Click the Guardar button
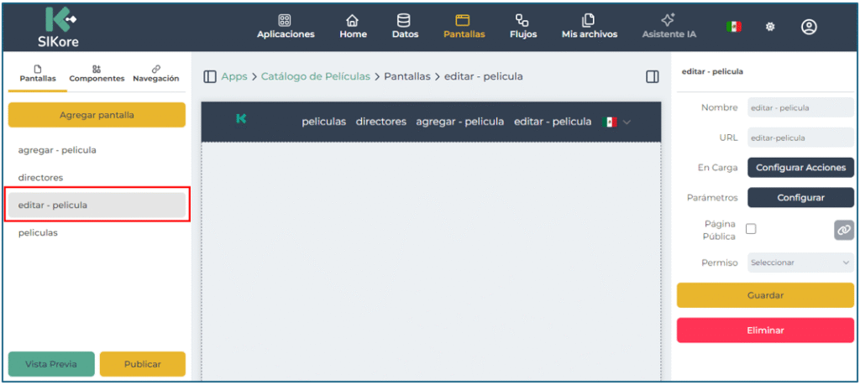Viewport: 860px width, 385px height. [765, 295]
